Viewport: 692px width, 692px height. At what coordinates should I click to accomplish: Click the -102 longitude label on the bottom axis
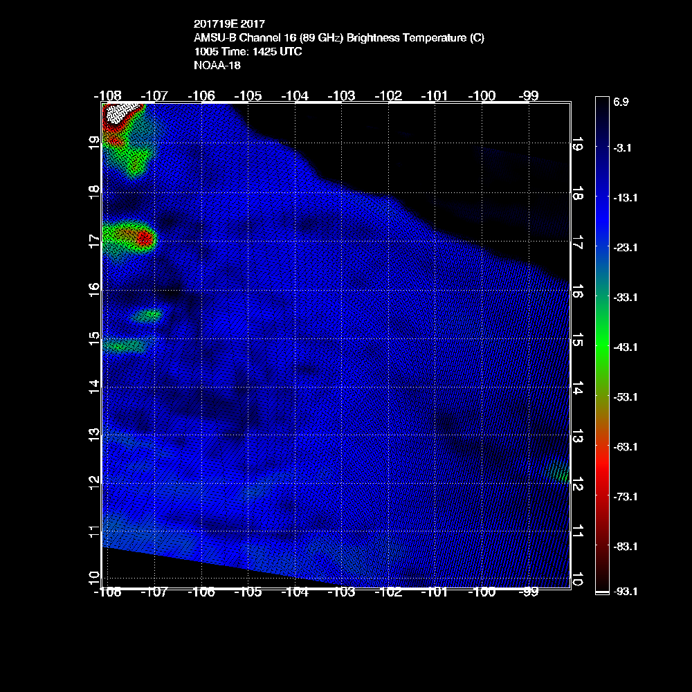pos(388,592)
